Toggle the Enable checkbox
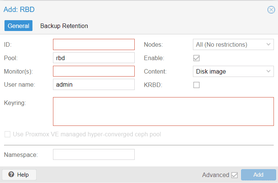The width and height of the screenshot is (278, 183). pos(196,58)
